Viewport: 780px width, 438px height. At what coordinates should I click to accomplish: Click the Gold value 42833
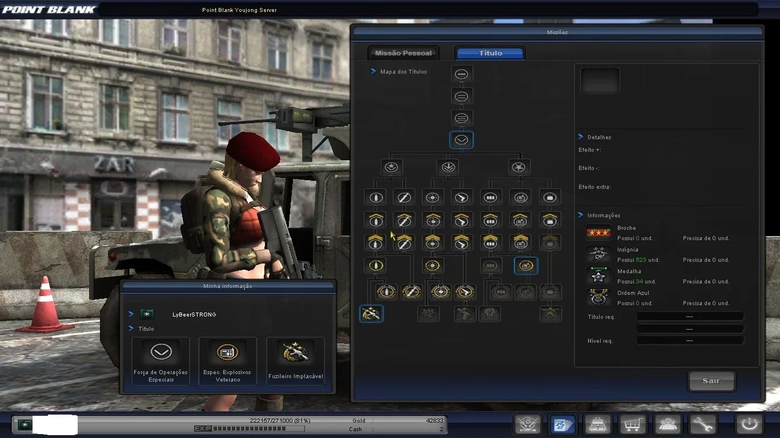pos(435,421)
